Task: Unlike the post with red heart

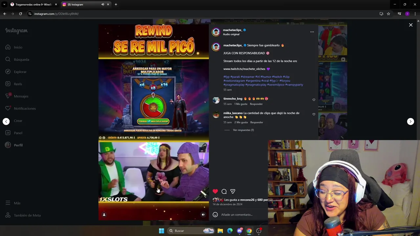Action: click(x=215, y=191)
